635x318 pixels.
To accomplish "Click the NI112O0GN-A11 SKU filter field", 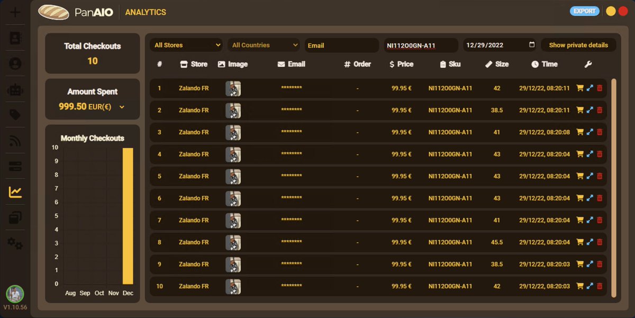I will click(x=421, y=46).
